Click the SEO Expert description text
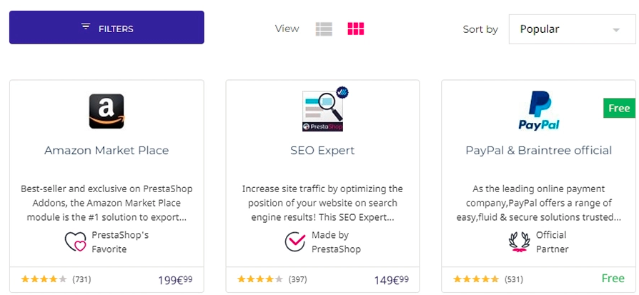 coord(322,203)
